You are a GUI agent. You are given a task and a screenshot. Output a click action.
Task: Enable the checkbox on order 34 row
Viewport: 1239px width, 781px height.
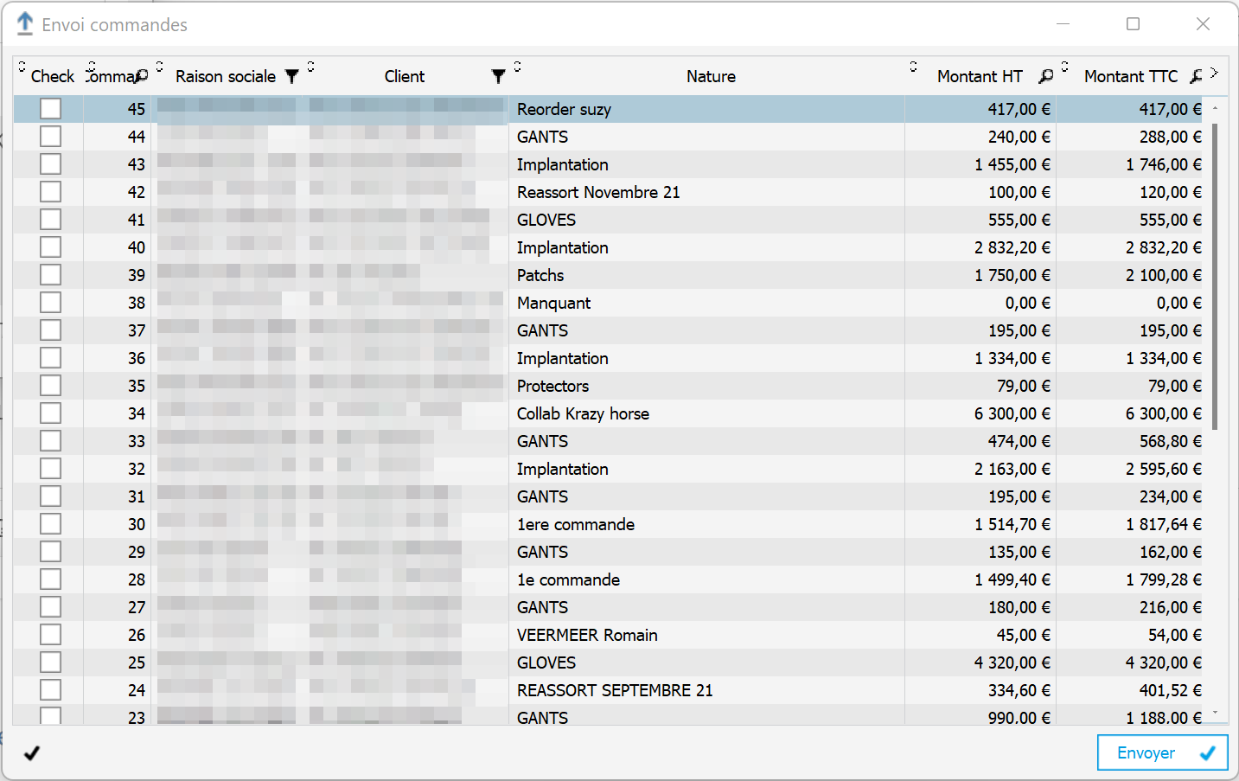[50, 413]
